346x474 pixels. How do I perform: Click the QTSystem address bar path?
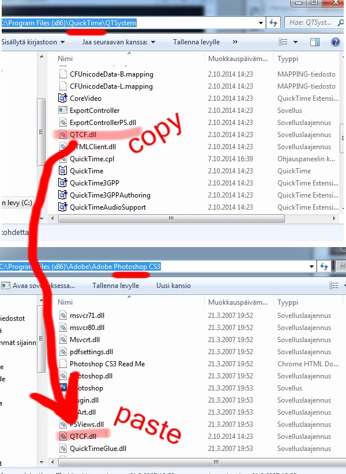click(69, 22)
